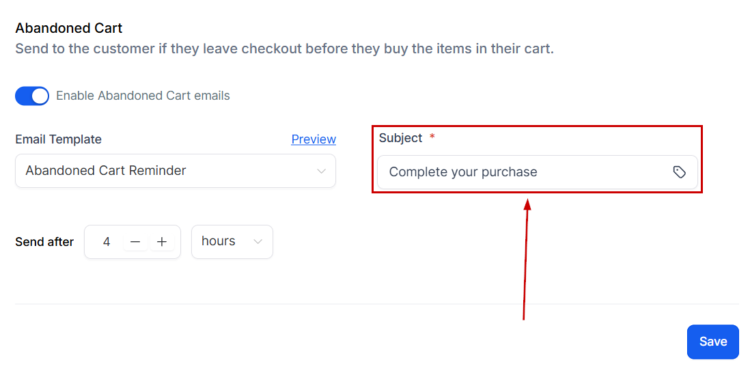Increase send delay with plus button
750x371 pixels.
click(x=162, y=242)
